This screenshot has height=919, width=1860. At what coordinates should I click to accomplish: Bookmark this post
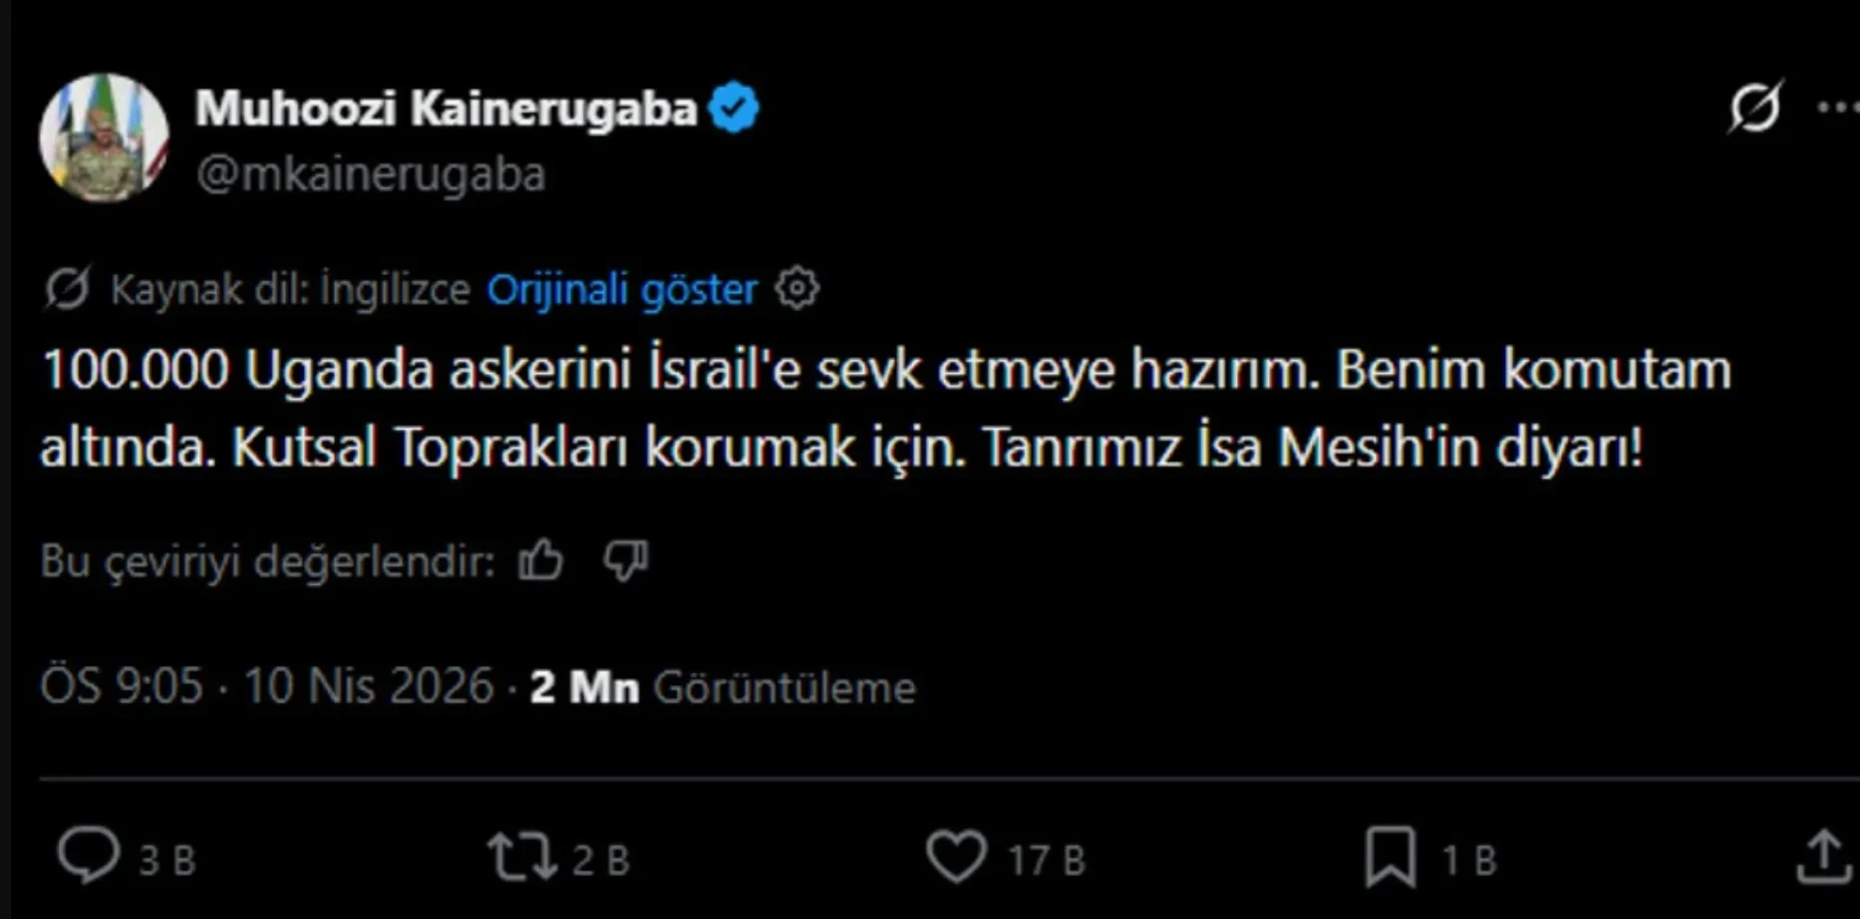coord(1390,857)
